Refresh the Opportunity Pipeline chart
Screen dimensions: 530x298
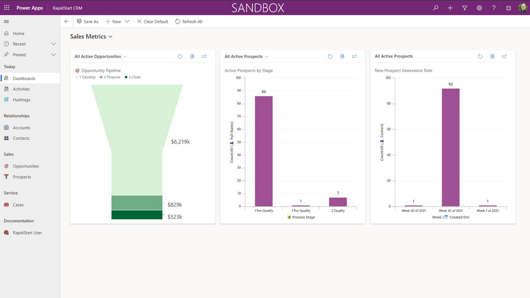click(180, 57)
